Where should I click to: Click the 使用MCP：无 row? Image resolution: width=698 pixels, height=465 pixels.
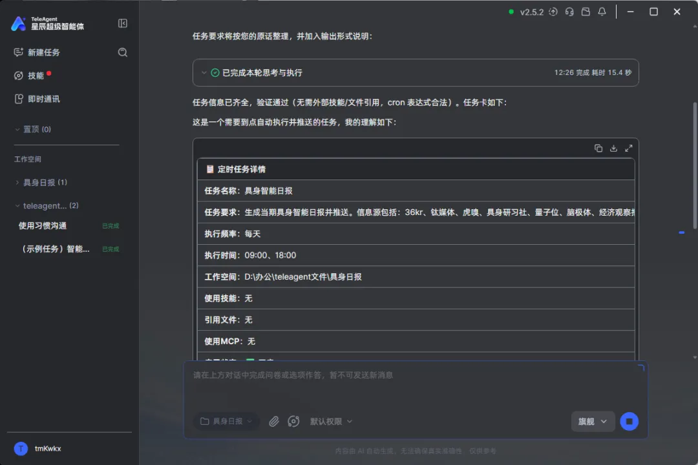[x=416, y=341]
